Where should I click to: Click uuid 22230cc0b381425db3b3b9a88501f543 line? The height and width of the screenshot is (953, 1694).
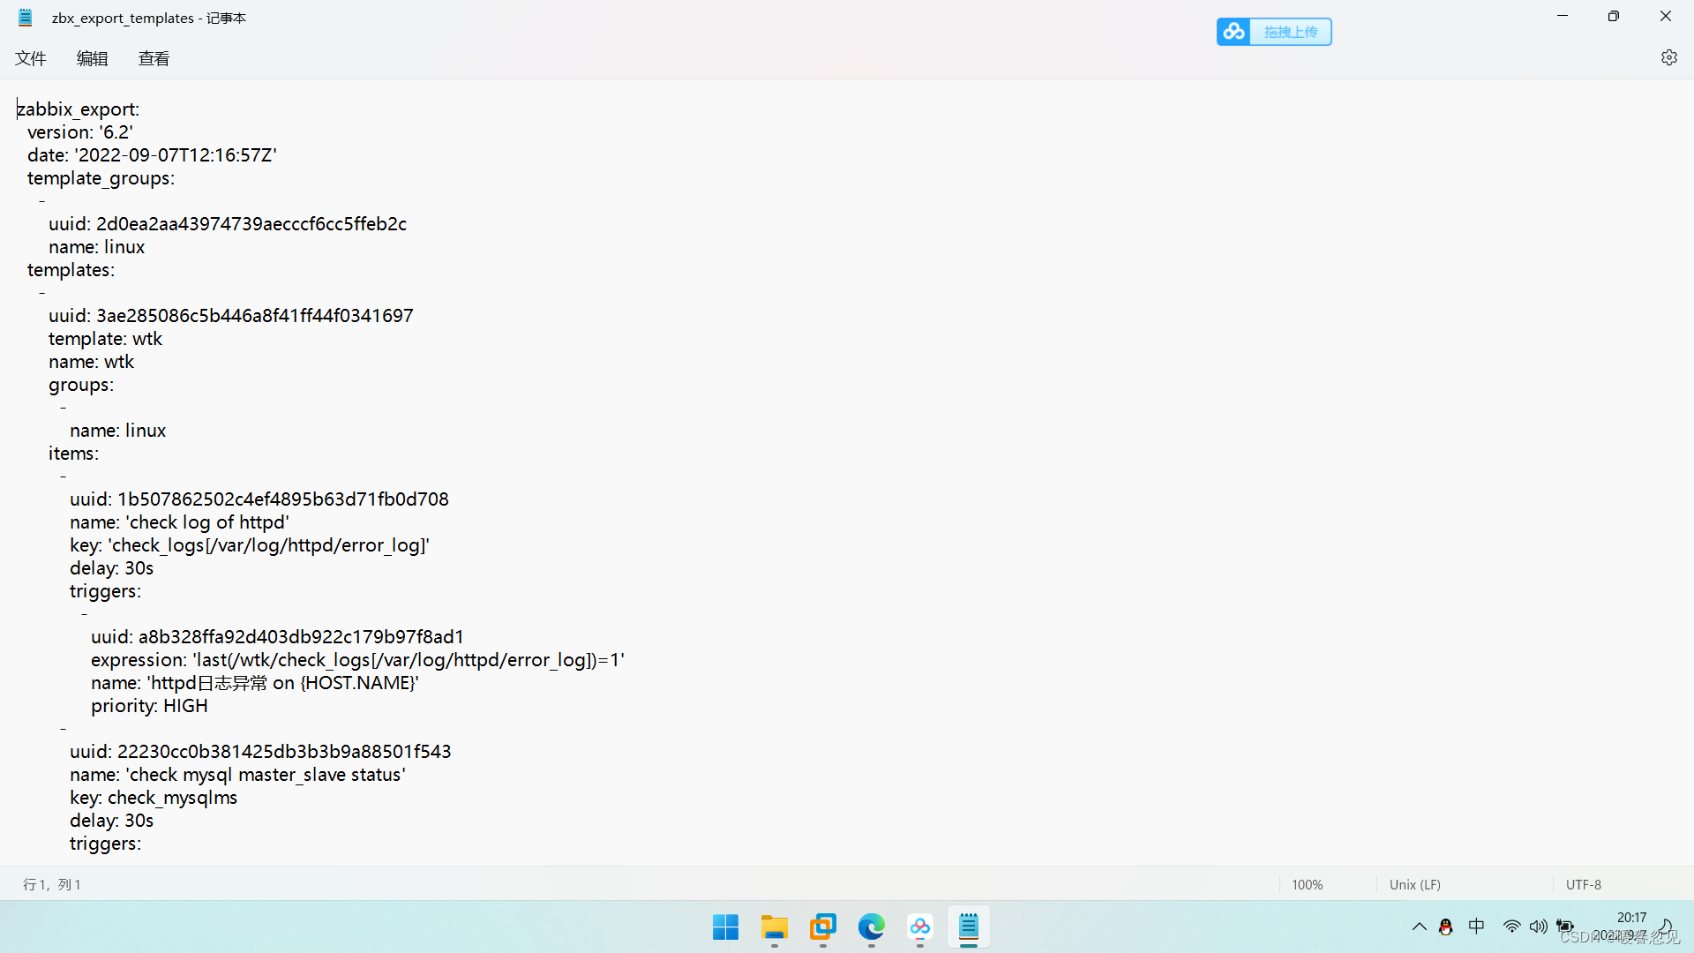tap(260, 752)
